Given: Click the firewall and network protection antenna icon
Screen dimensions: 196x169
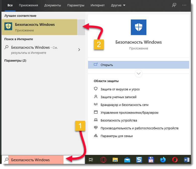Looking at the screenshot, I should click(96, 104).
